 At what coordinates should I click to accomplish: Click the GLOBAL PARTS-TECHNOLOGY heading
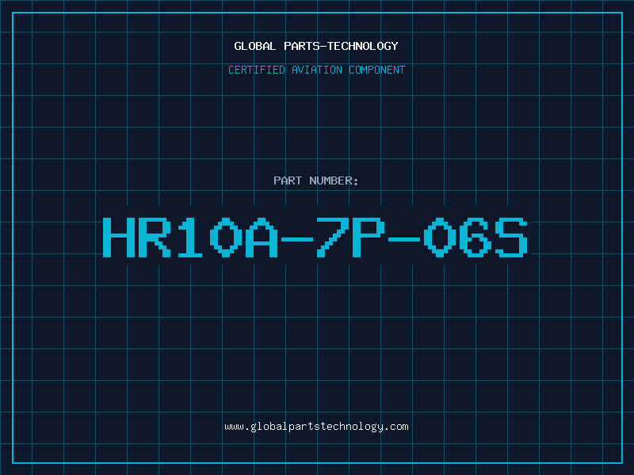316,46
